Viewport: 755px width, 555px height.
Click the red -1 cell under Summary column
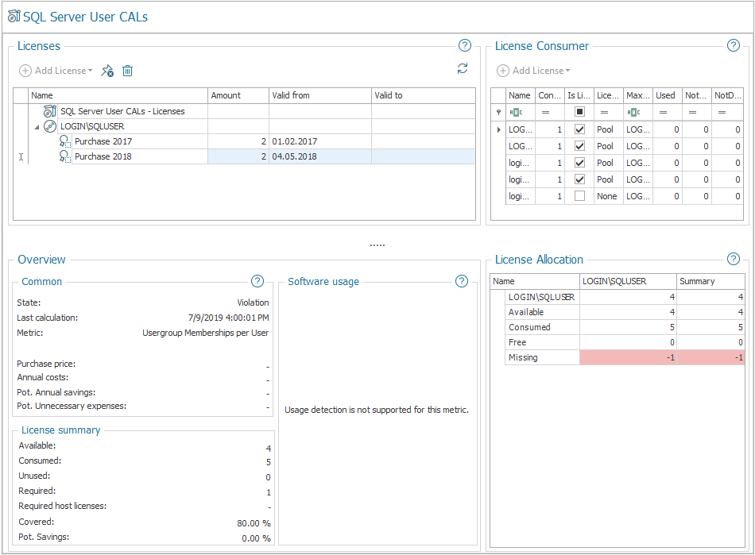coord(710,357)
